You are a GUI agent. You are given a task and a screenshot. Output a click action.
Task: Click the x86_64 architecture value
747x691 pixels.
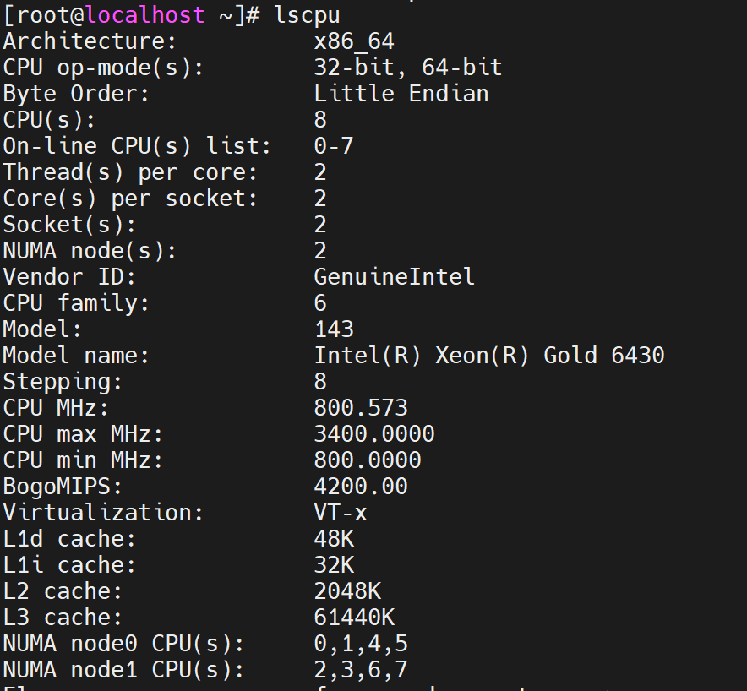(354, 41)
